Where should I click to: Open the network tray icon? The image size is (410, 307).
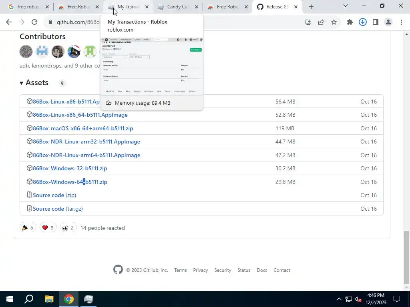(x=349, y=299)
